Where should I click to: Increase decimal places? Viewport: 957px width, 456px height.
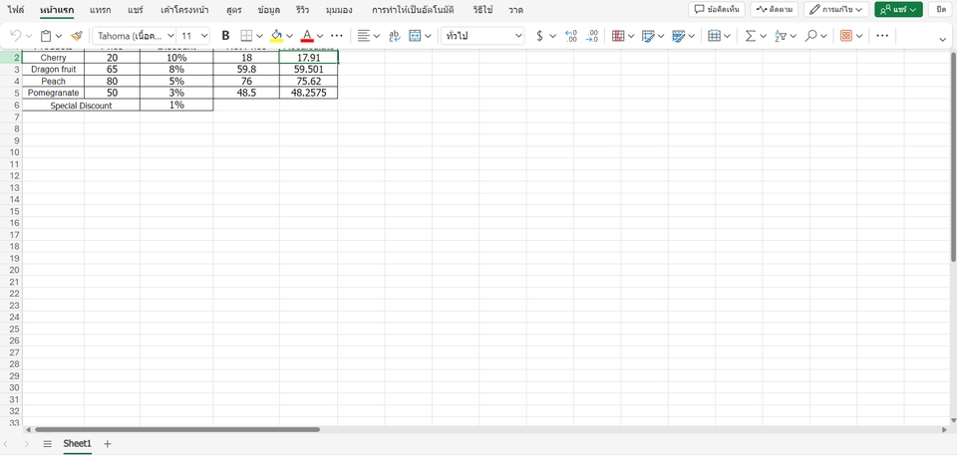coord(570,36)
